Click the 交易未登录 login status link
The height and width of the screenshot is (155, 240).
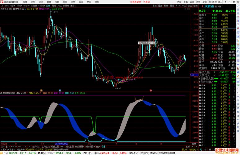click(x=136, y=2)
